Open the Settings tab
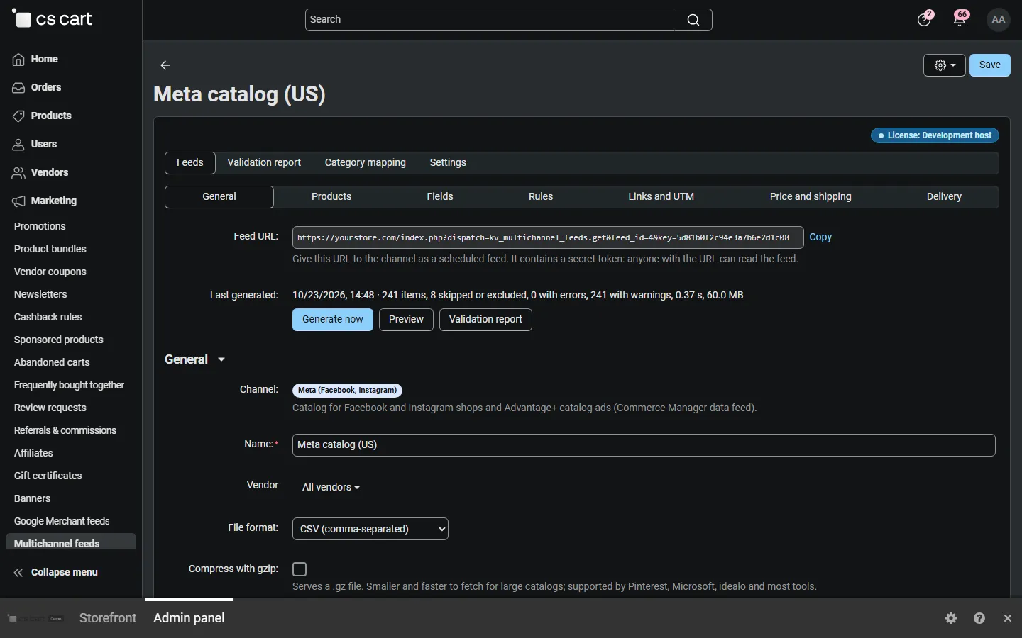This screenshot has width=1022, height=638. [448, 163]
